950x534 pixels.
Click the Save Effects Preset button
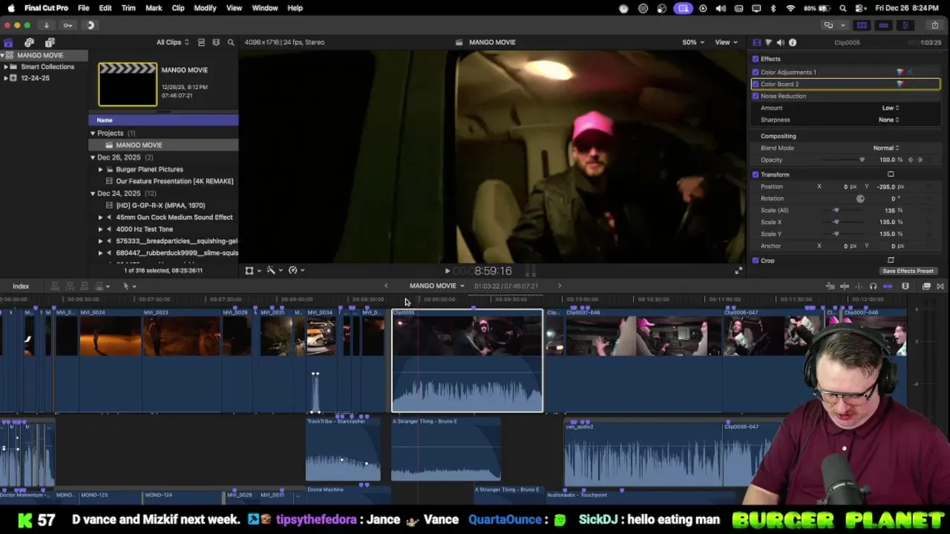click(908, 271)
